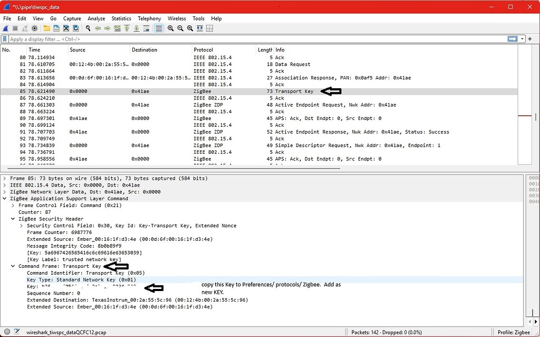Expand the Frame 85 details node
The height and width of the screenshot is (337, 540).
4,178
